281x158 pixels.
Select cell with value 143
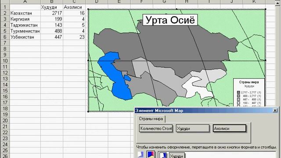coord(52,25)
